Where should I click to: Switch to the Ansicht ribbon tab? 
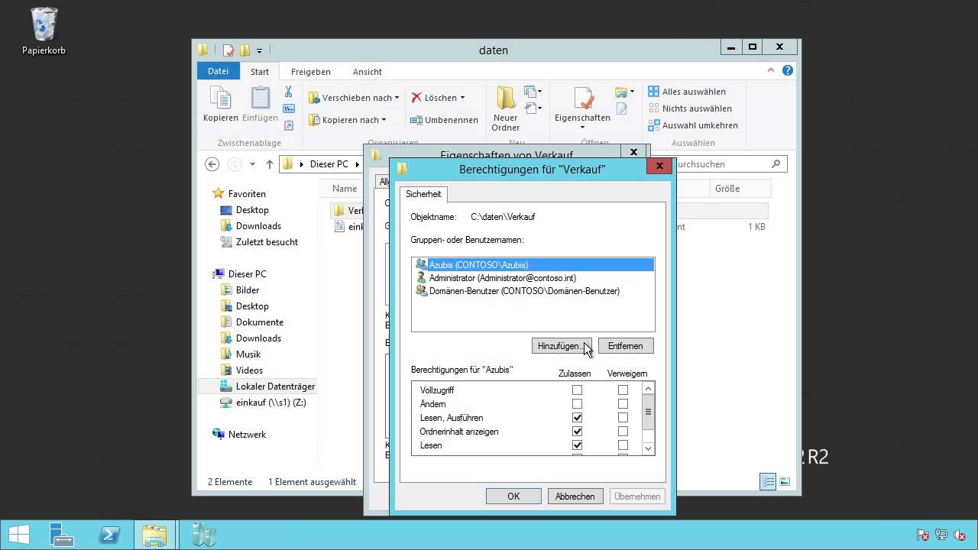368,72
